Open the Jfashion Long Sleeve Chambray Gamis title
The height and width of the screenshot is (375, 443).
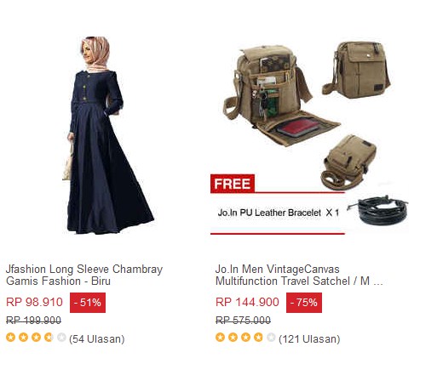pyautogui.click(x=84, y=275)
